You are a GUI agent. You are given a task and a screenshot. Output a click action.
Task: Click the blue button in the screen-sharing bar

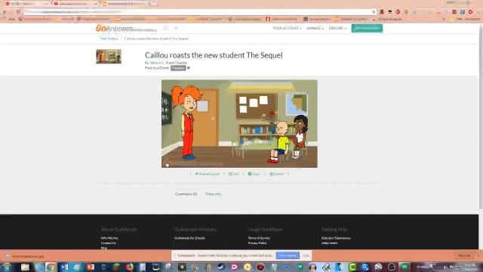[288, 255]
